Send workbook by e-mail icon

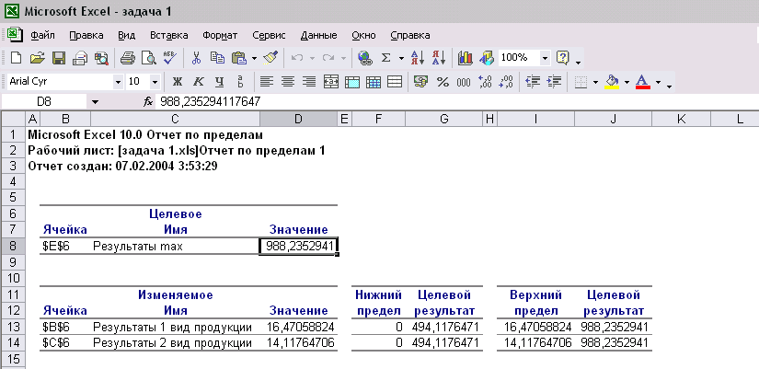coord(80,59)
